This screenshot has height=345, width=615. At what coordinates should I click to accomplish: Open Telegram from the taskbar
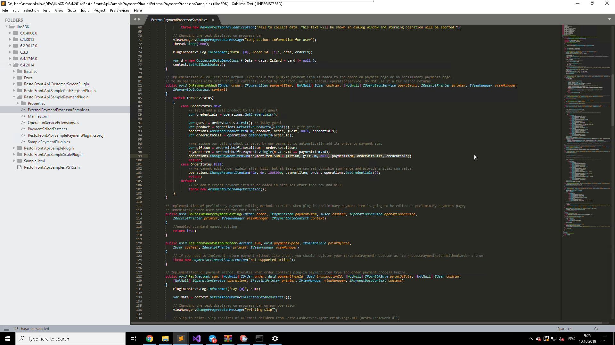[x=212, y=339]
